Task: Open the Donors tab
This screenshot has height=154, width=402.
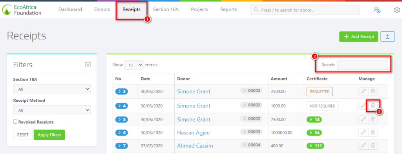Action: point(102,9)
